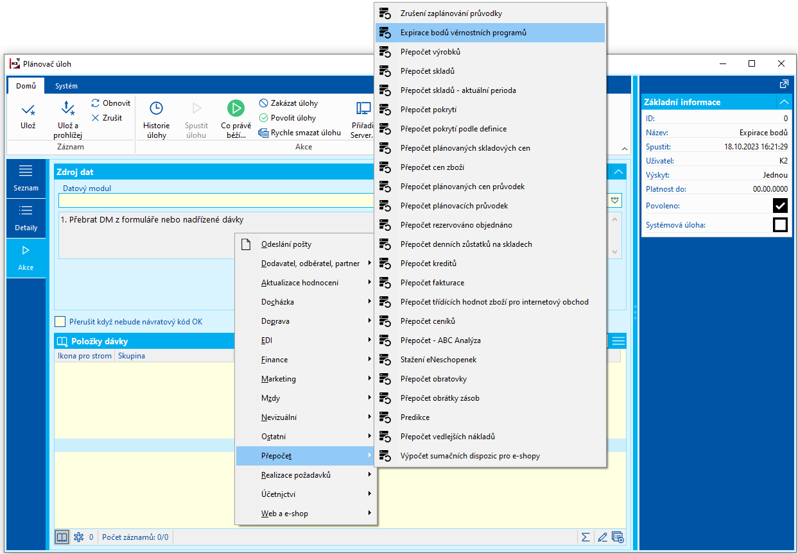Open the Akce sidebar view
This screenshot has height=554, width=798.
click(x=26, y=258)
